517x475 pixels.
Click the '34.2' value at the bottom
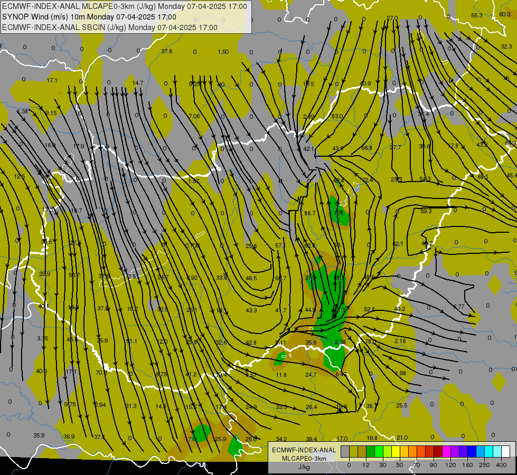pyautogui.click(x=281, y=439)
